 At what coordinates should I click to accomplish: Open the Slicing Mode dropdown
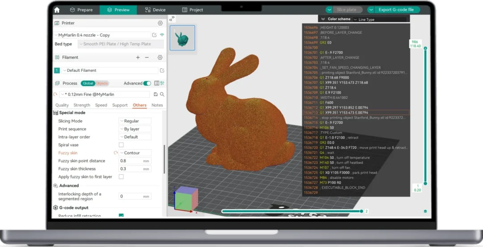135,121
